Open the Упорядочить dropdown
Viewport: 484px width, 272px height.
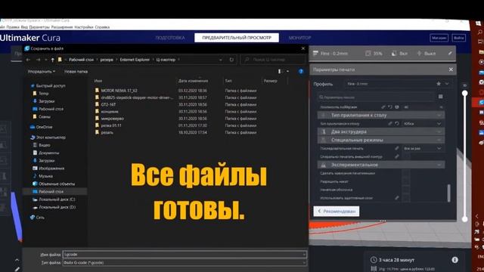pos(42,71)
